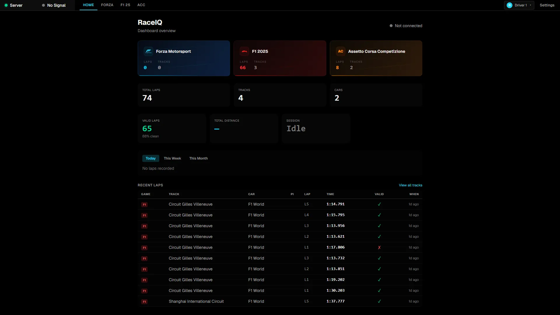
Task: Click the VALID LAPS 65 stat card
Action: (172, 128)
